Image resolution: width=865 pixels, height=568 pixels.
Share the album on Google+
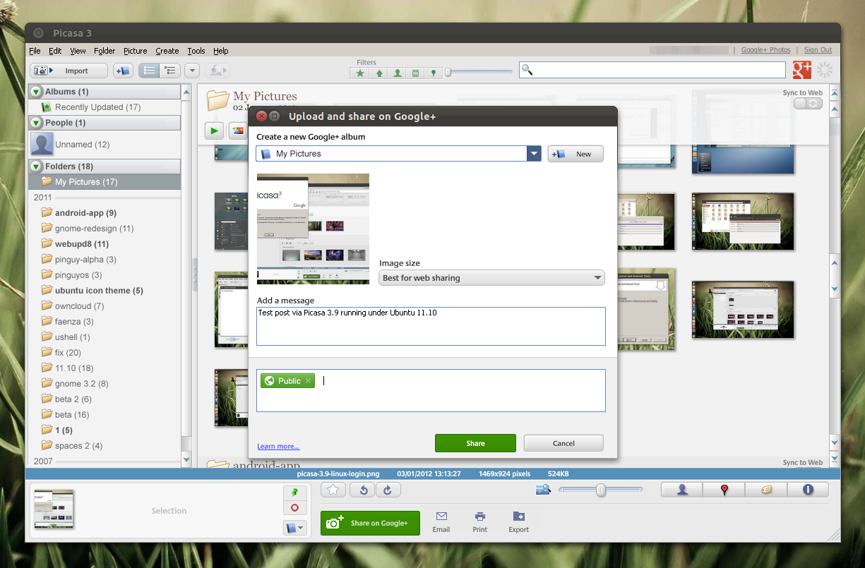point(475,442)
